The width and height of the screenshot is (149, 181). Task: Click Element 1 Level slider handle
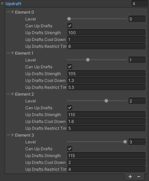[x=88, y=60]
